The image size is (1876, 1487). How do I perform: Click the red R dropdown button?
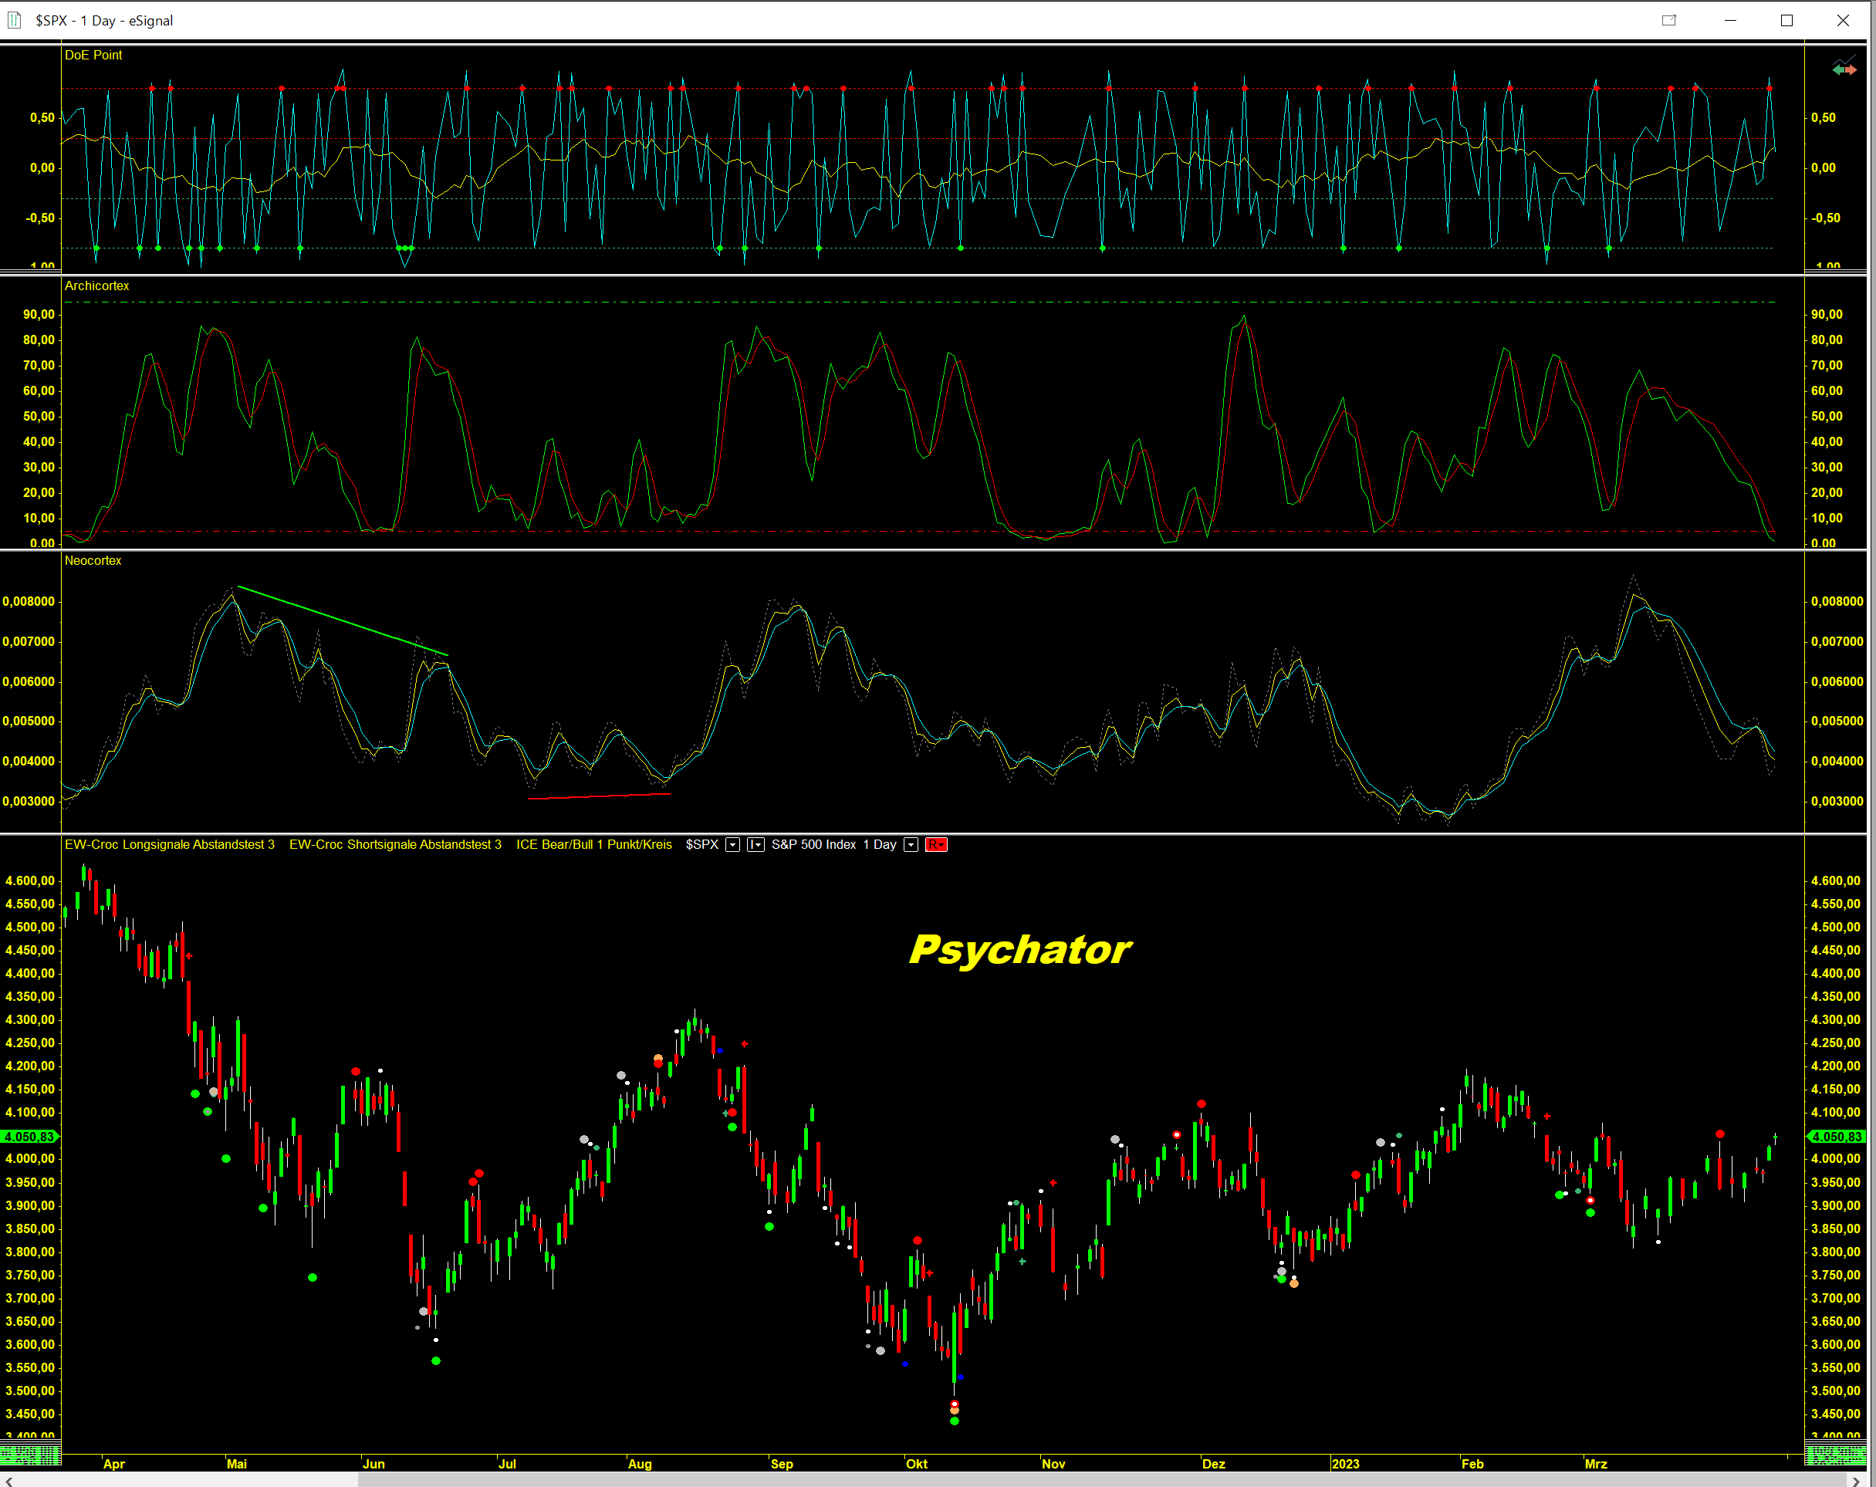pyautogui.click(x=936, y=845)
